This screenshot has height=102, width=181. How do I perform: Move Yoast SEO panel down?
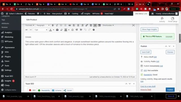pyautogui.click(x=130, y=84)
